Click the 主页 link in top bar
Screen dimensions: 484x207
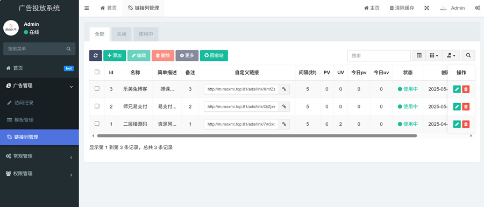(x=372, y=8)
